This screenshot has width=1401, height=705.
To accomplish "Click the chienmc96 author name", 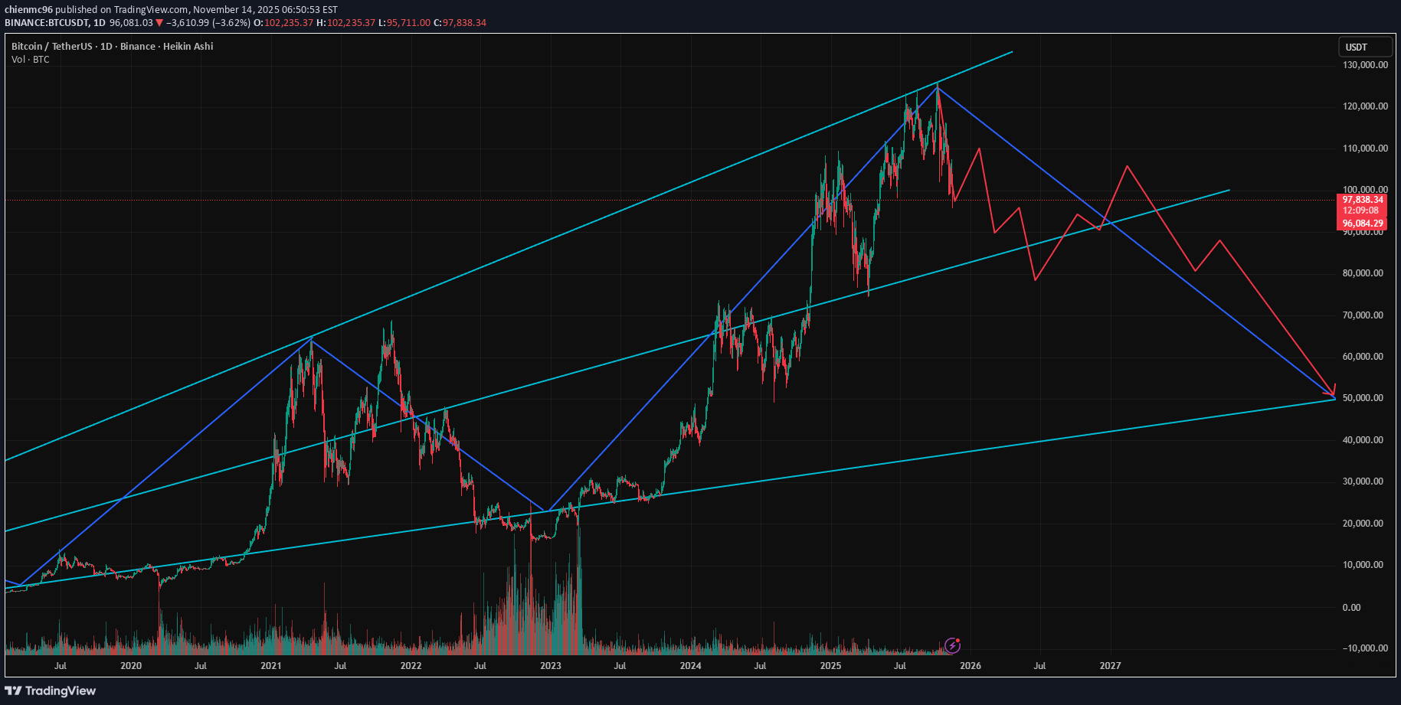I will tap(28, 10).
